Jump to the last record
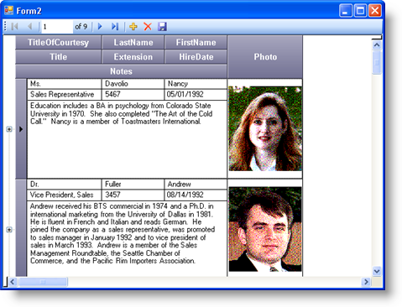The image size is (402, 307). (115, 27)
